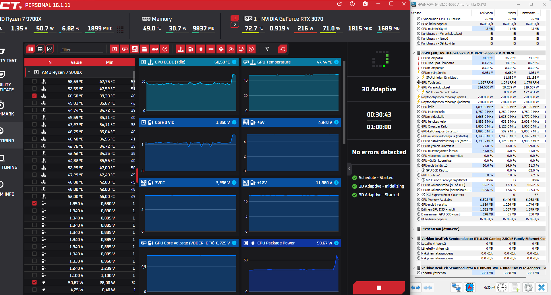Toggle the CPU device filter icon
Viewport: 551px width, 295px height.
point(115,49)
